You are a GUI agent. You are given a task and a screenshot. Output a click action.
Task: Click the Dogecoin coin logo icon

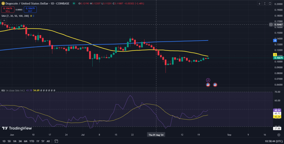coord(3,3)
